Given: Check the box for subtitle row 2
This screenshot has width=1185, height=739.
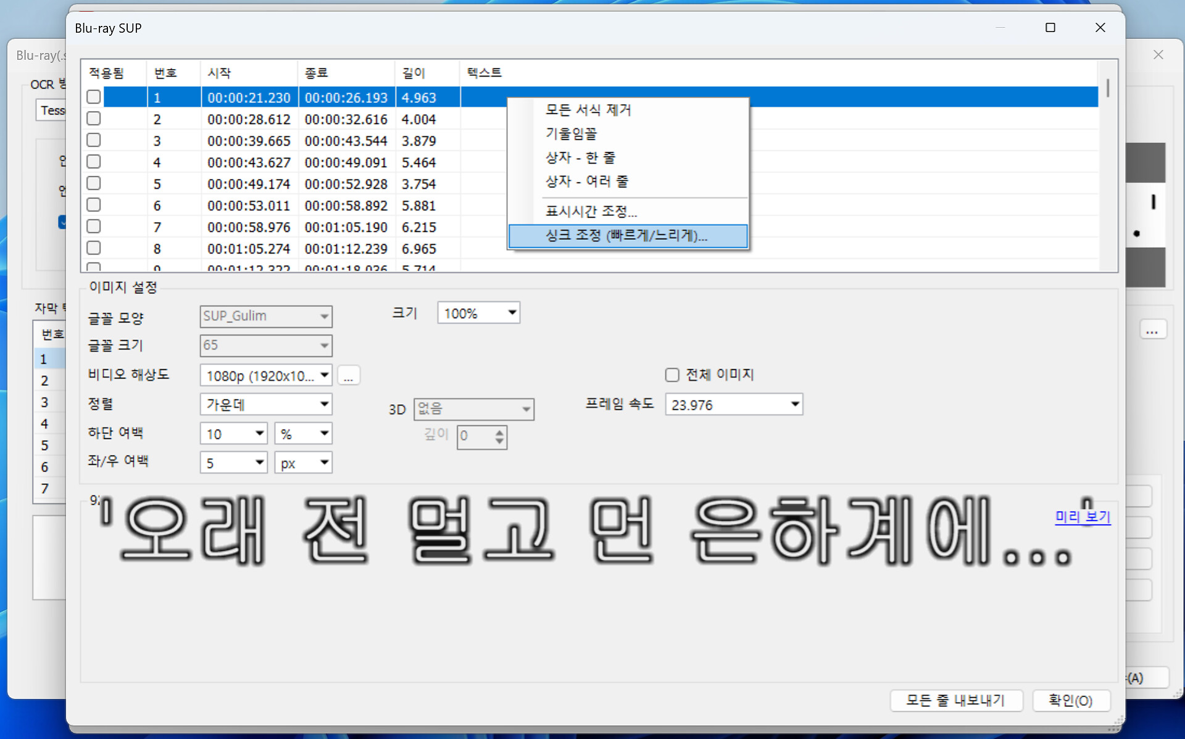Looking at the screenshot, I should point(94,118).
